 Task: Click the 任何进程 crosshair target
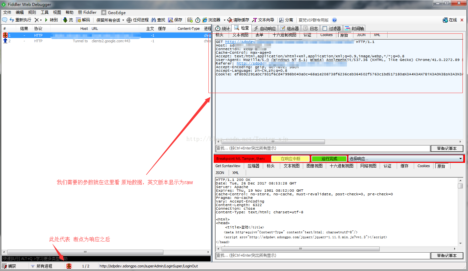[138, 20]
